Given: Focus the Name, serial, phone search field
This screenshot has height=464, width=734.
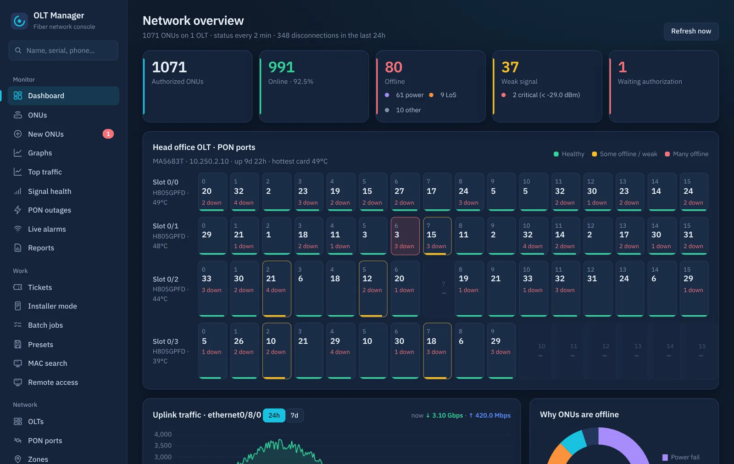Looking at the screenshot, I should (x=63, y=50).
